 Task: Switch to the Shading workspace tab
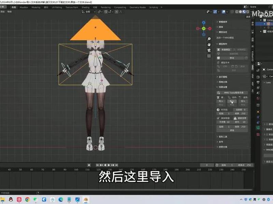click(86, 7)
